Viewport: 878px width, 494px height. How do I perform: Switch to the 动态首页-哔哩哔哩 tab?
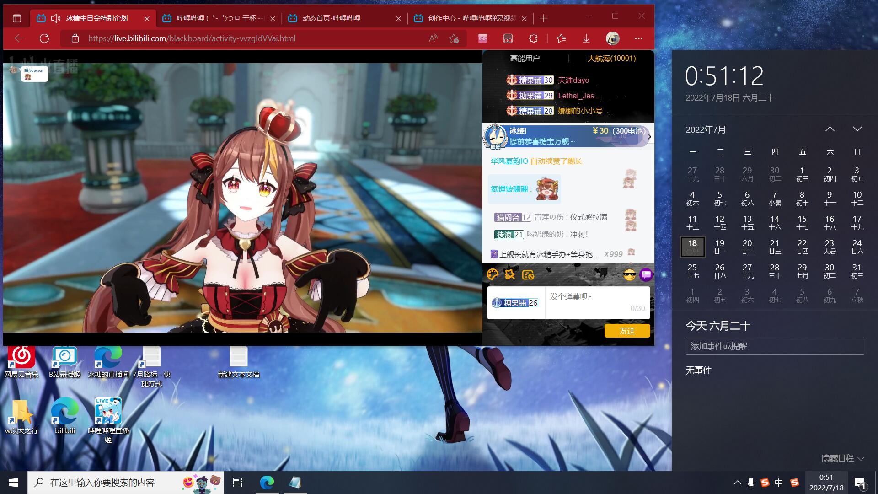(x=332, y=18)
